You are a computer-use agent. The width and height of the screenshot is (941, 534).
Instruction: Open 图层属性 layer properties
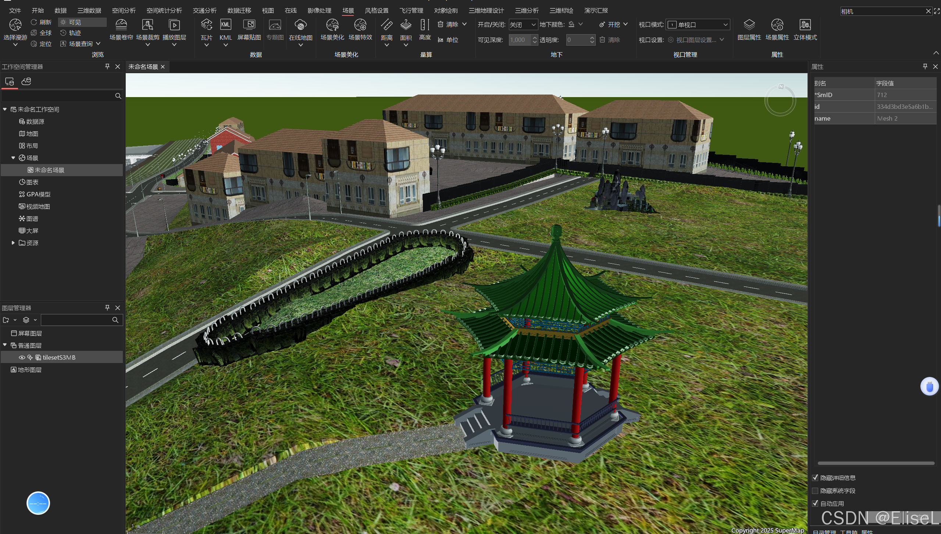749,25
